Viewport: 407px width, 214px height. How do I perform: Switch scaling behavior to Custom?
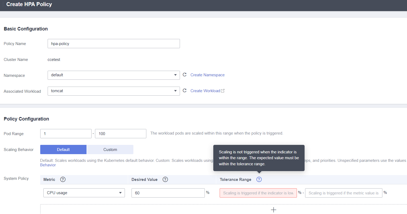click(x=110, y=150)
